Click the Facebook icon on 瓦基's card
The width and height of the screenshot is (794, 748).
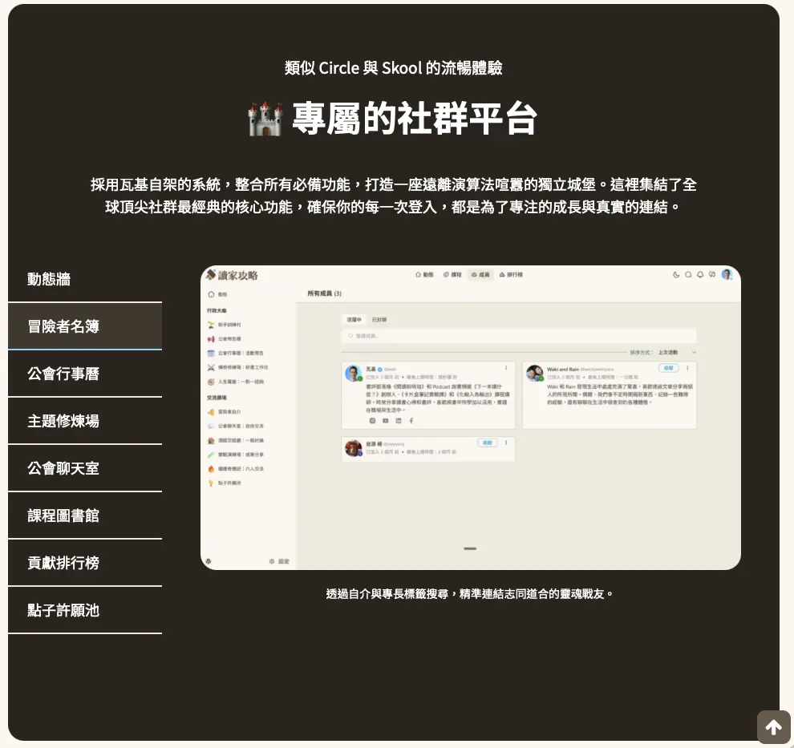click(411, 421)
